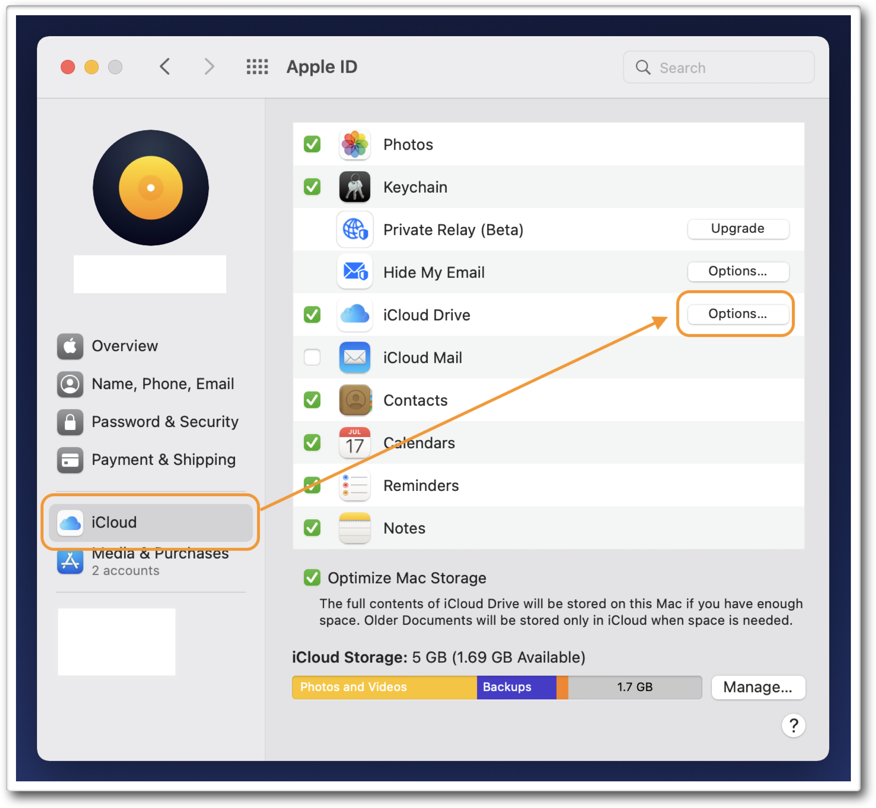Image resolution: width=876 pixels, height=808 pixels.
Task: Disable iCloud syncing for Photos
Action: pos(312,144)
